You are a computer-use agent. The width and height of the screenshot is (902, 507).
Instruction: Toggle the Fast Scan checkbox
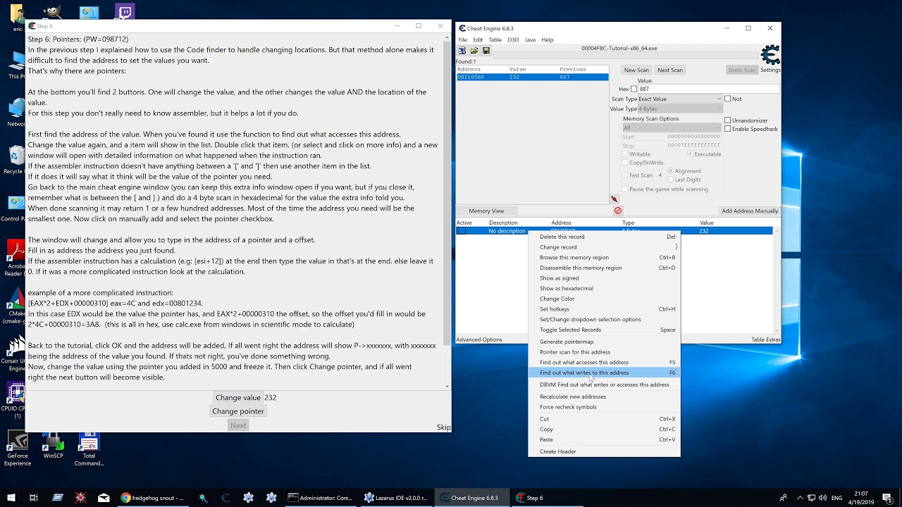625,175
